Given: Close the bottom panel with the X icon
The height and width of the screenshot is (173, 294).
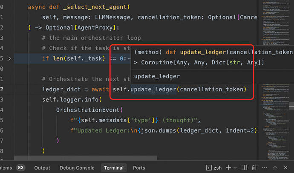Looking at the screenshot, I should 287,168.
